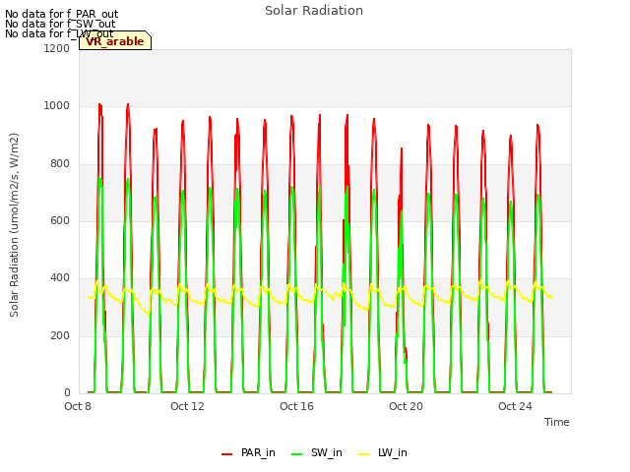Click the 'No data for f_SW_out' message
The image size is (630, 472).
60,24
